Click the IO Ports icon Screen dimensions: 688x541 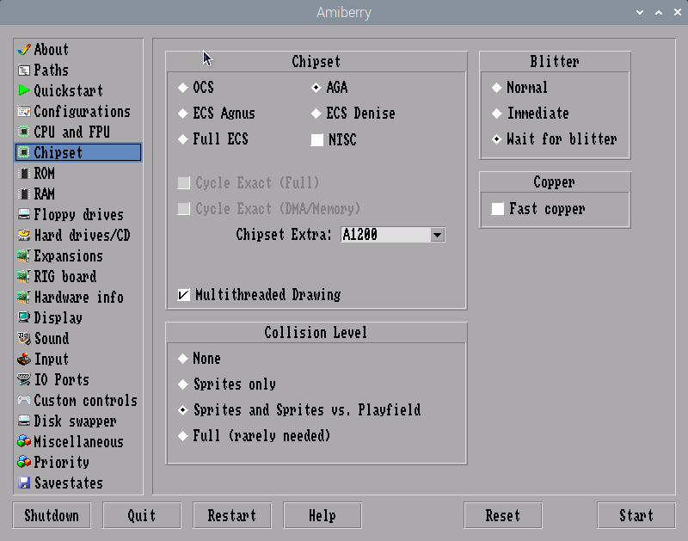[24, 379]
